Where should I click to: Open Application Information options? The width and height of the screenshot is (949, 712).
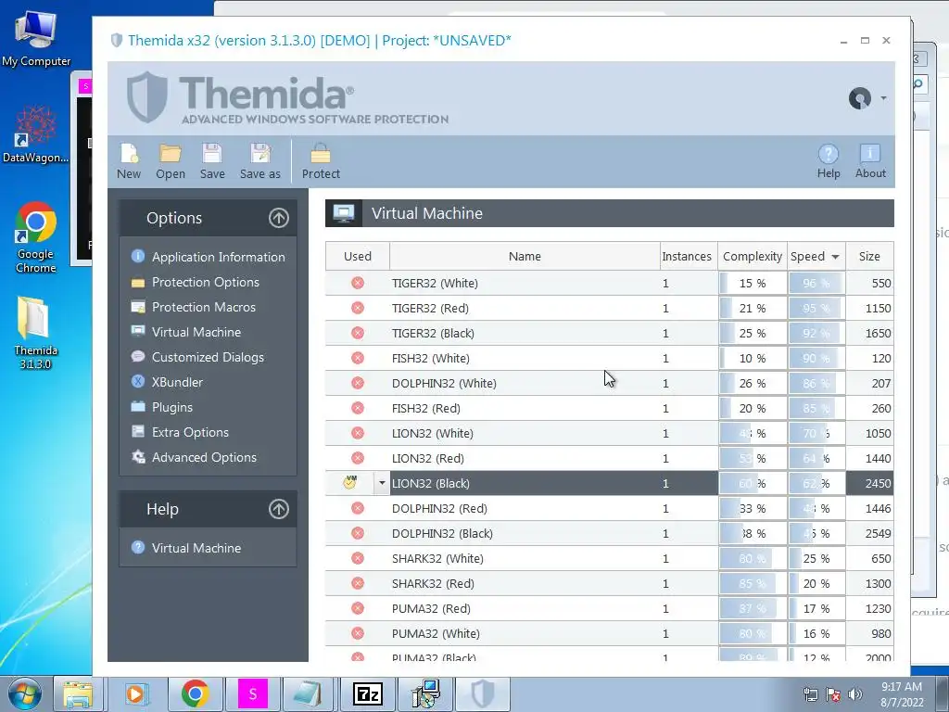coord(218,257)
